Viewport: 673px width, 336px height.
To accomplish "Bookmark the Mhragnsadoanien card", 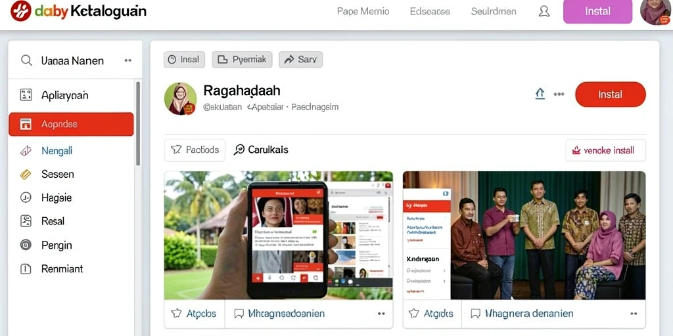I will [239, 314].
